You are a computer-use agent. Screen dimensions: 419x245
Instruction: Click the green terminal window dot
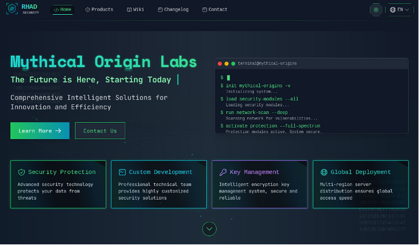pyautogui.click(x=233, y=64)
